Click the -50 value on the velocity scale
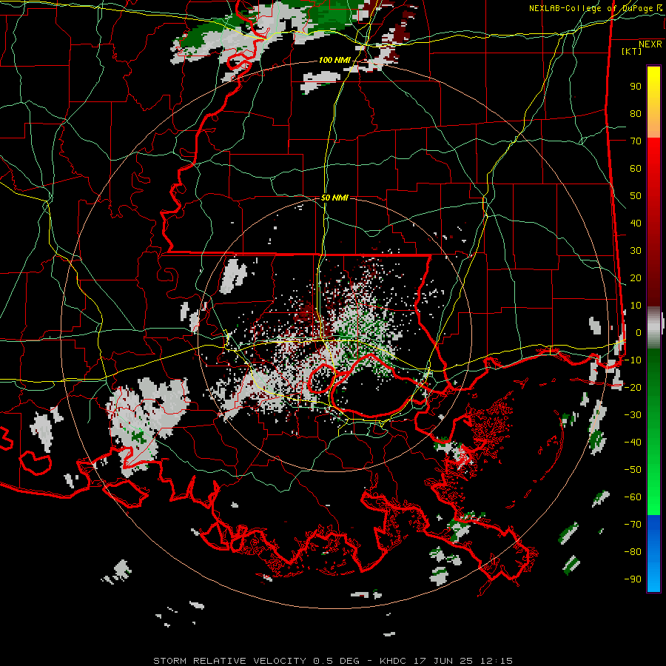 (633, 470)
